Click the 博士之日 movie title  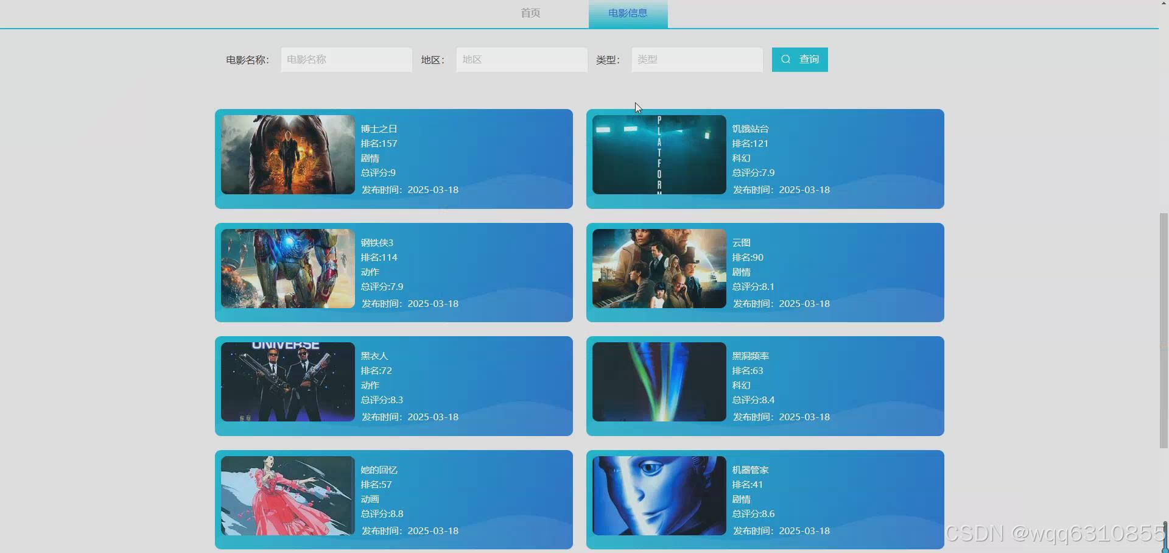coord(379,129)
